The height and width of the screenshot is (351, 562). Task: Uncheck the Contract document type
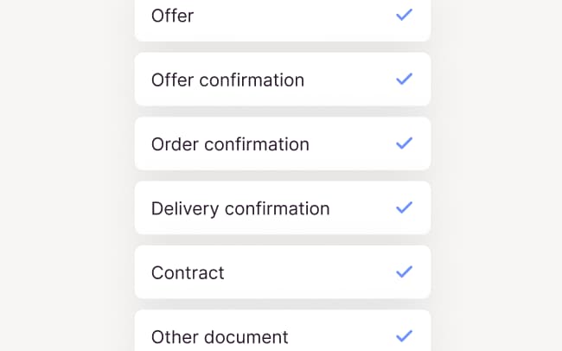click(282, 272)
